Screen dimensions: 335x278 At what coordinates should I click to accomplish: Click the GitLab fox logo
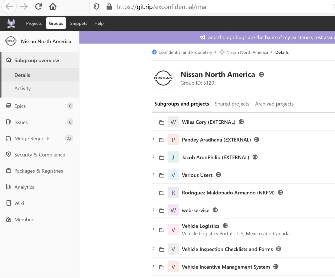tap(11, 23)
